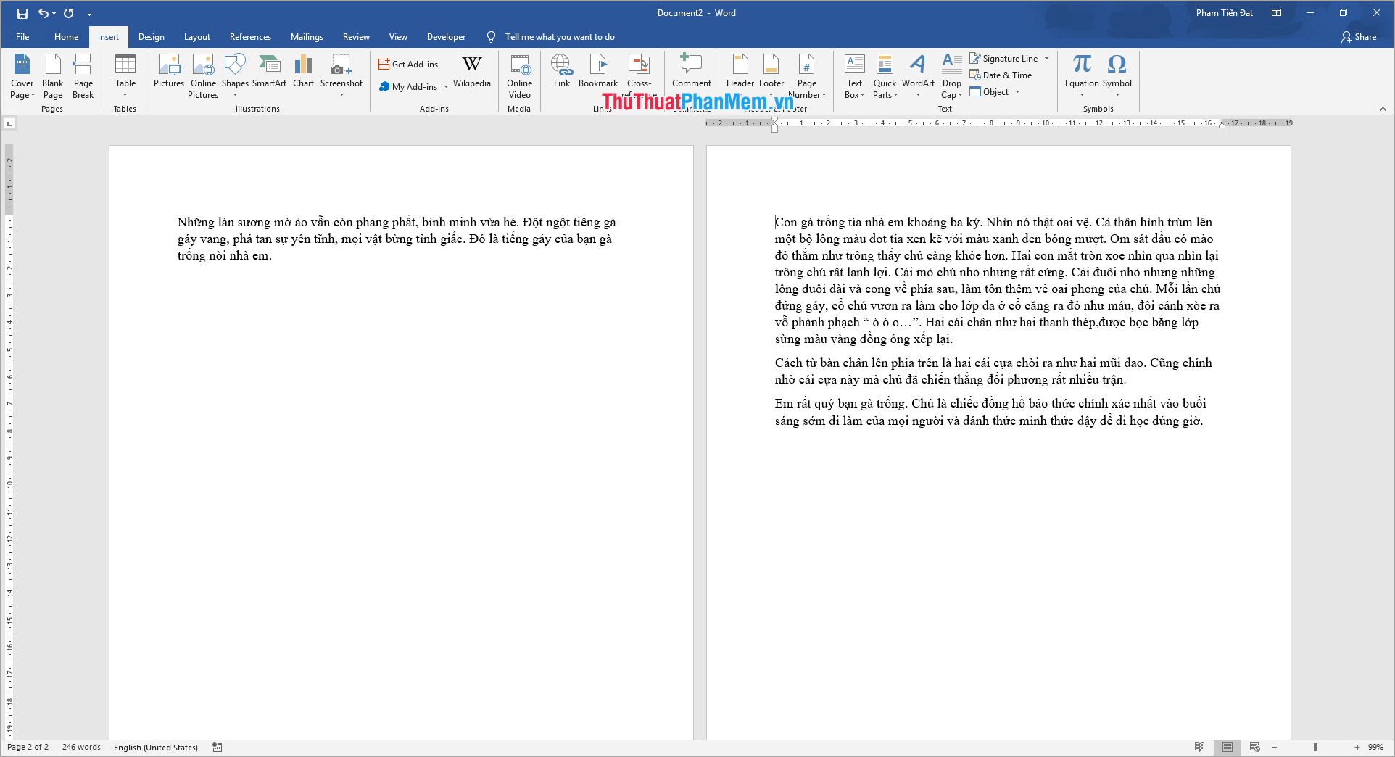
Task: Insert a Blank Page
Action: pyautogui.click(x=53, y=76)
